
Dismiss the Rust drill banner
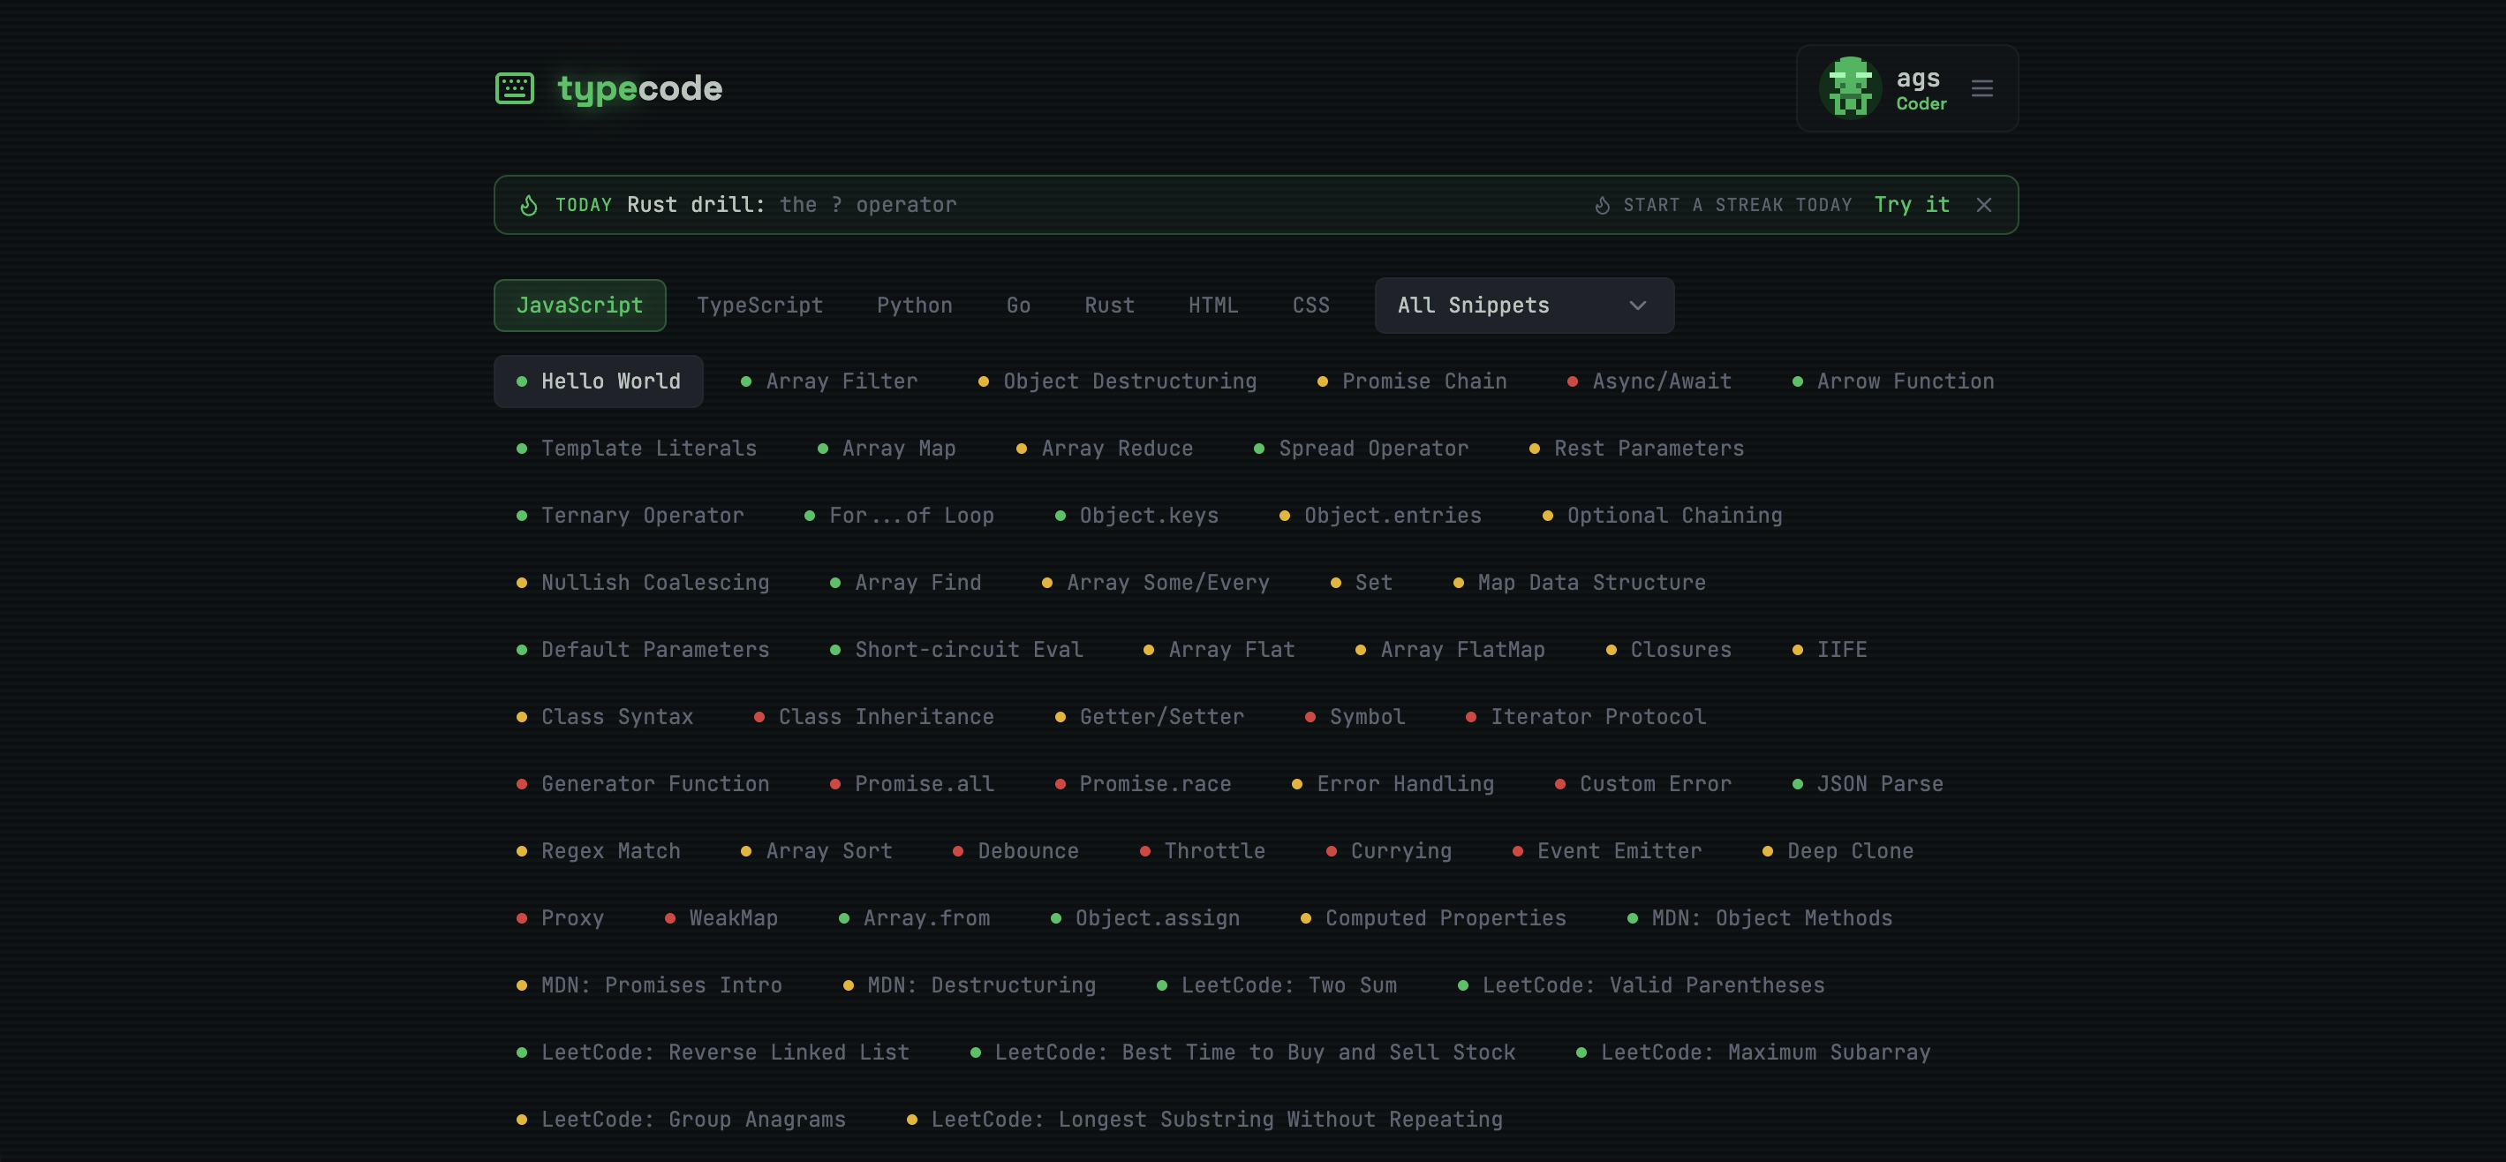pos(1983,204)
